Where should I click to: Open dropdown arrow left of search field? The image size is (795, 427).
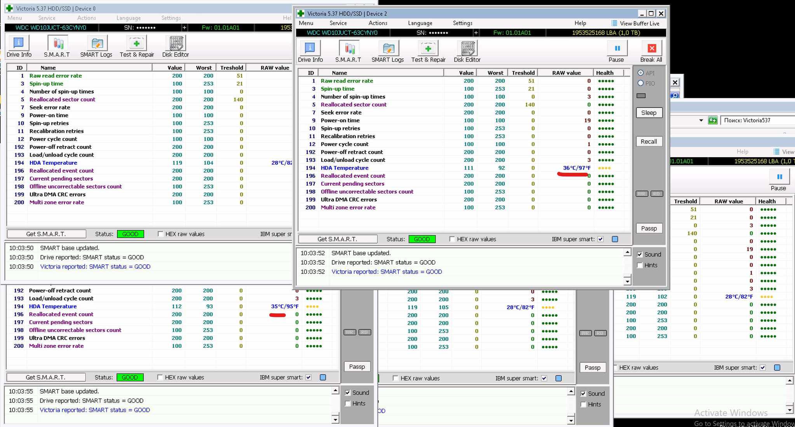701,120
